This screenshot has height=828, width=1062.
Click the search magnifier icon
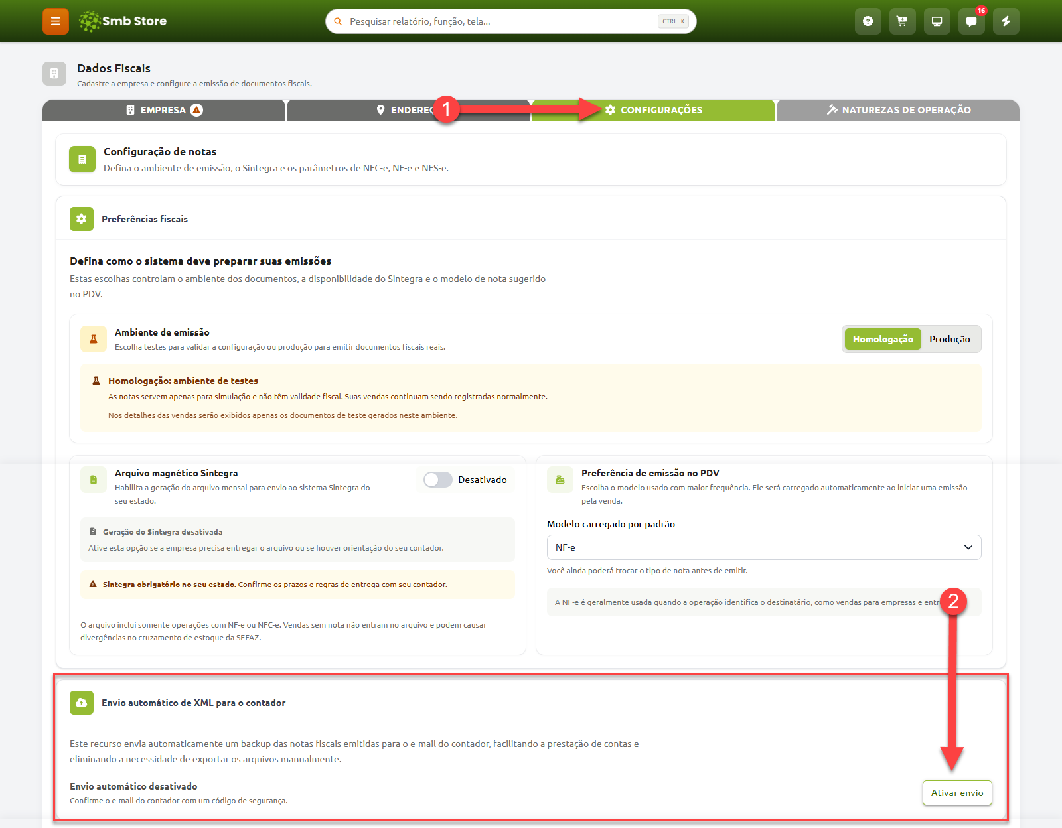(x=338, y=21)
